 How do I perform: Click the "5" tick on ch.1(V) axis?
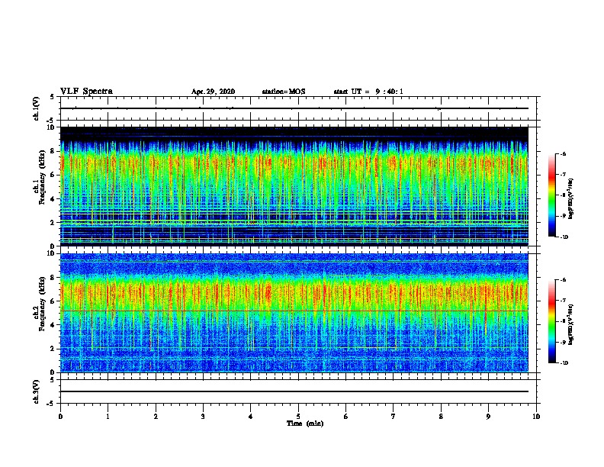click(53, 97)
